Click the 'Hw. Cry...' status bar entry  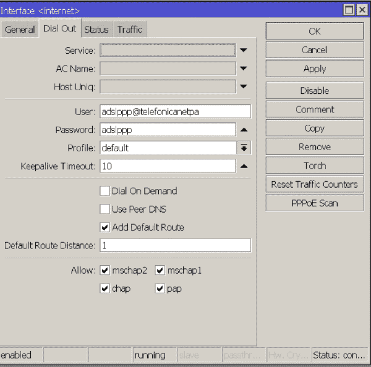pos(288,355)
